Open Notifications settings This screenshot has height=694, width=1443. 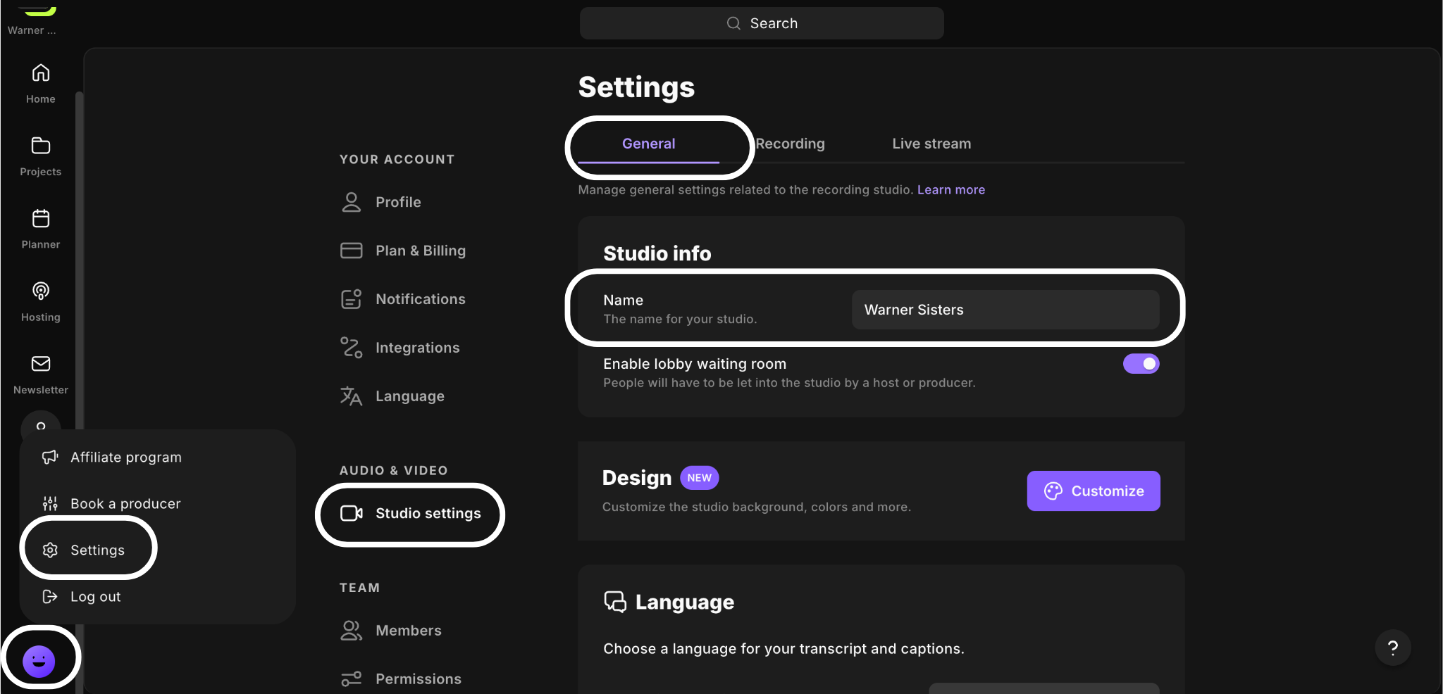click(x=421, y=299)
